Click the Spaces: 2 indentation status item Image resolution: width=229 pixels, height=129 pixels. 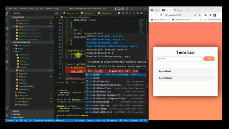coord(91,120)
